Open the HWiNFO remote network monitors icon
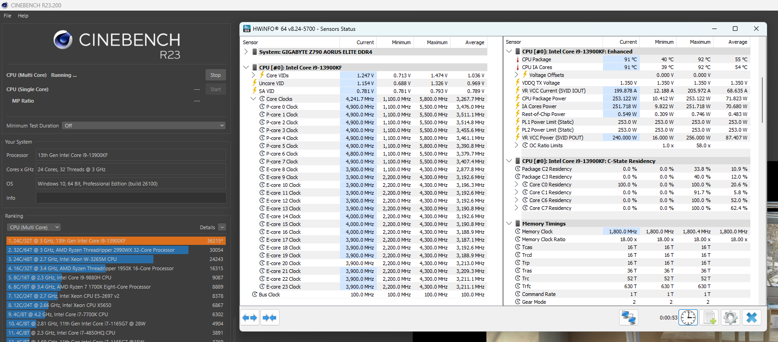Viewport: 778px width, 342px height. [629, 318]
